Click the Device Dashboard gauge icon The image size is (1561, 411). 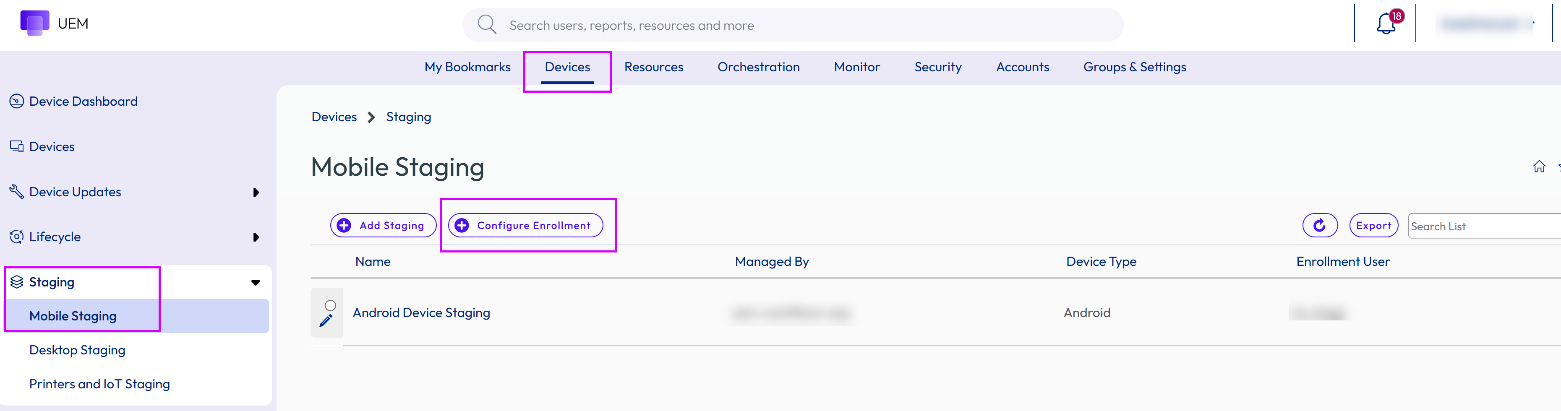[16, 101]
